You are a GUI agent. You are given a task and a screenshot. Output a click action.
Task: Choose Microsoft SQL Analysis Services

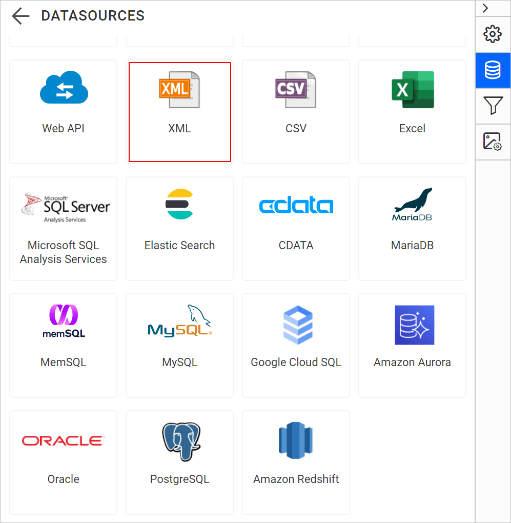pos(64,229)
